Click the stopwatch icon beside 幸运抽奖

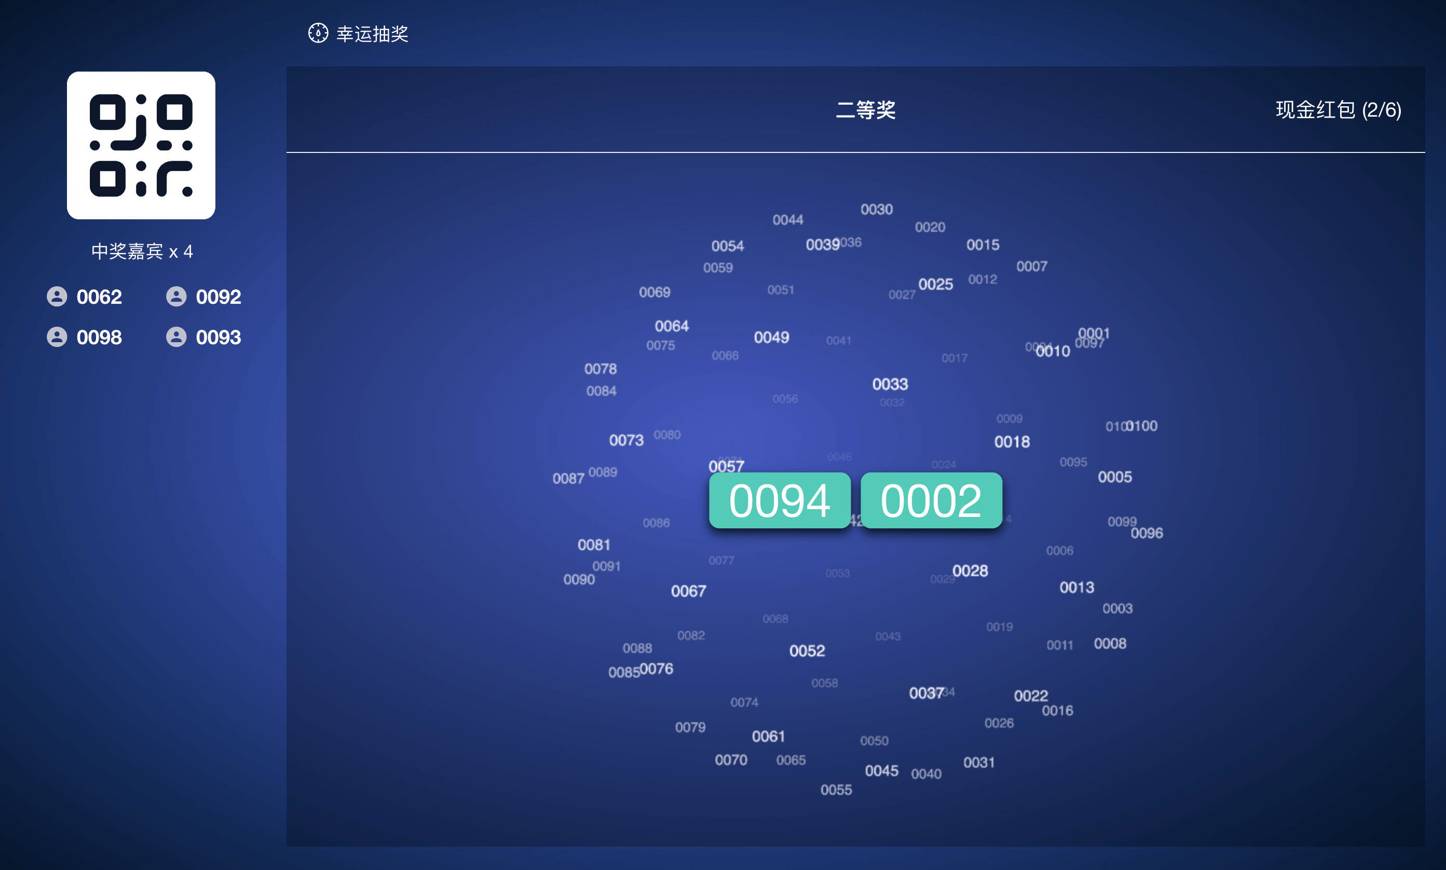point(318,34)
